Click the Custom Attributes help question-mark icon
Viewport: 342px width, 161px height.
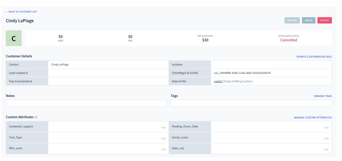pyautogui.click(x=36, y=117)
